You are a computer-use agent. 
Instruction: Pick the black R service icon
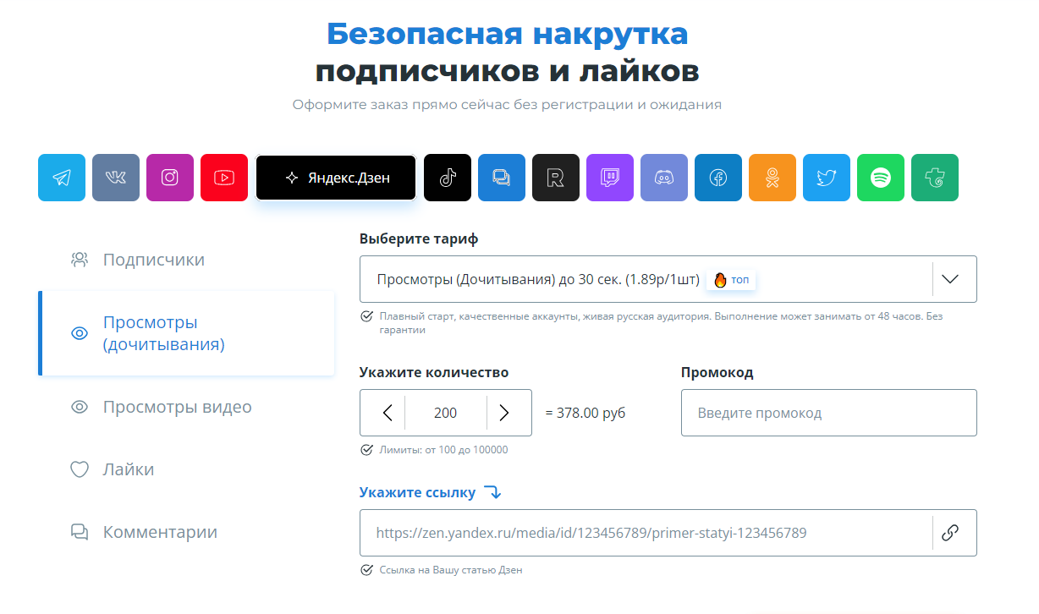click(556, 178)
